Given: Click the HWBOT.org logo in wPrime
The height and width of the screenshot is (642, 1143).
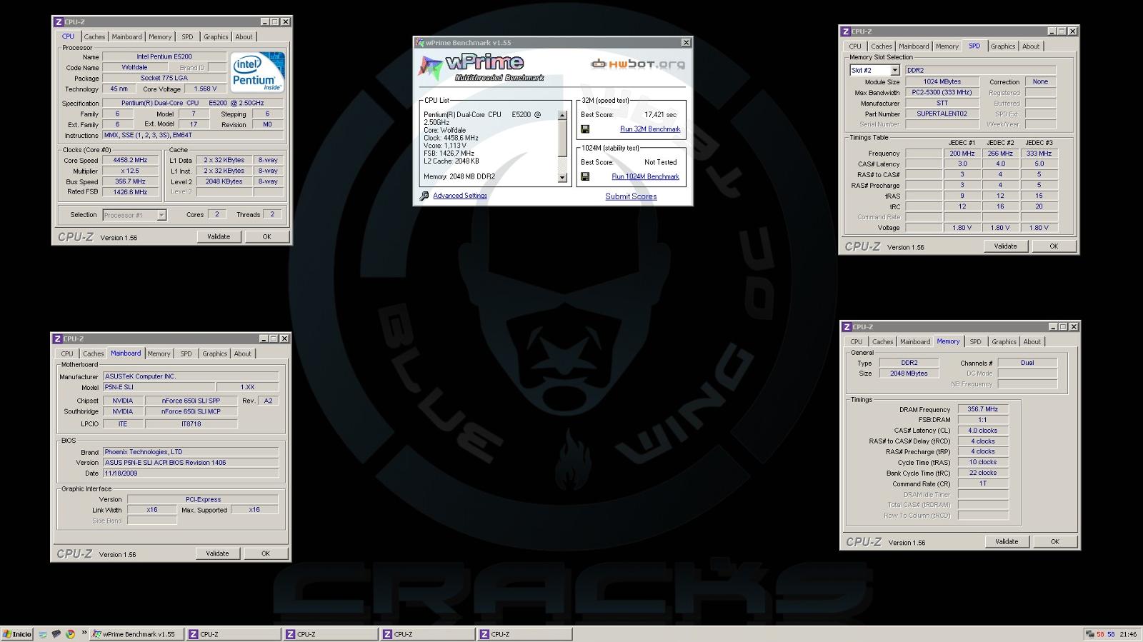Looking at the screenshot, I should 638,64.
